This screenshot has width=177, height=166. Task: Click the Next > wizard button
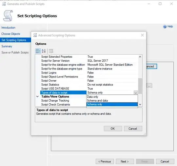(x=125, y=161)
